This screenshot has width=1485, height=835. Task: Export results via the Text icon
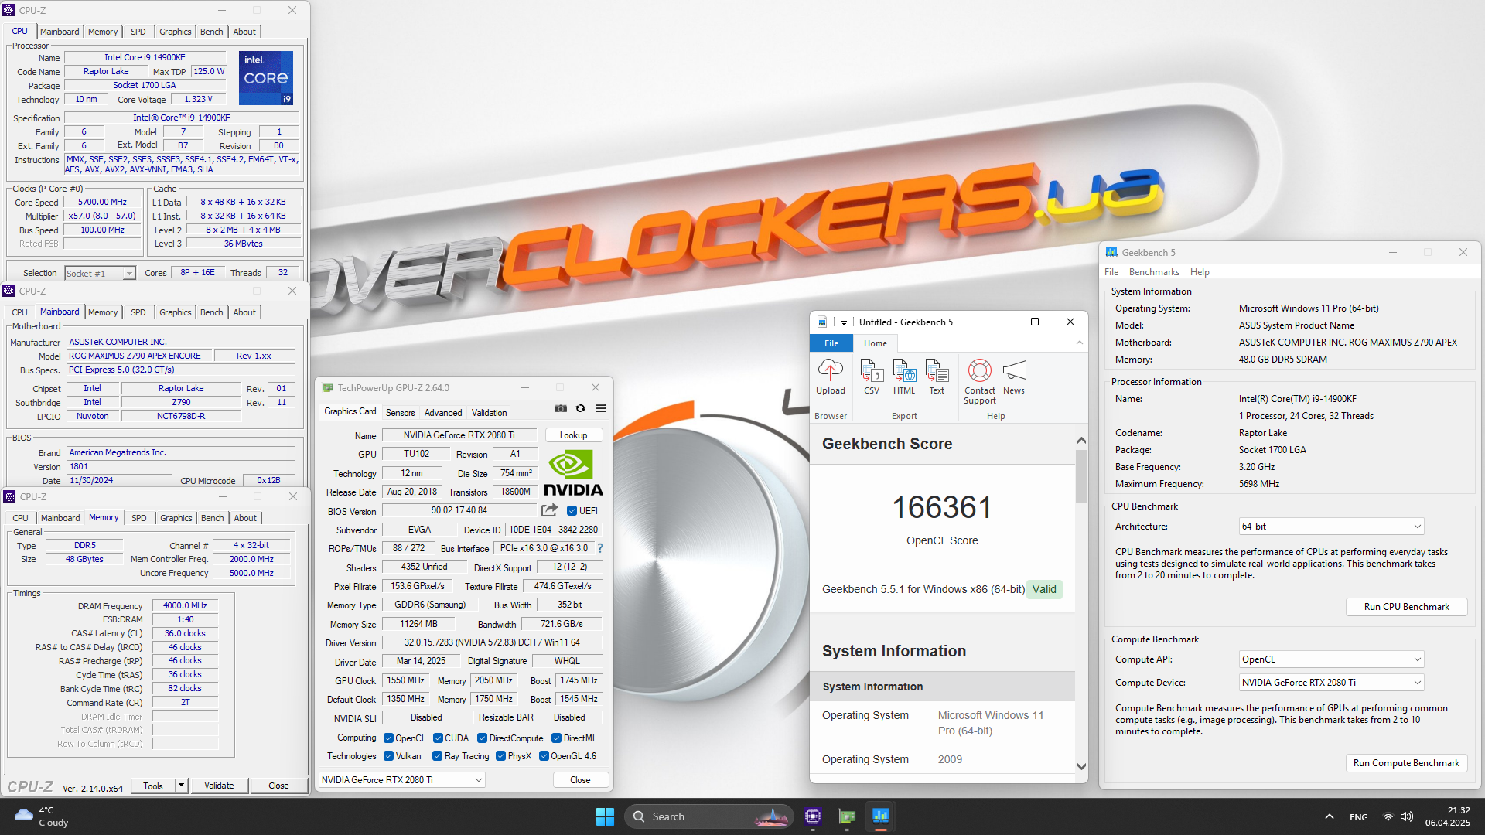tap(937, 370)
